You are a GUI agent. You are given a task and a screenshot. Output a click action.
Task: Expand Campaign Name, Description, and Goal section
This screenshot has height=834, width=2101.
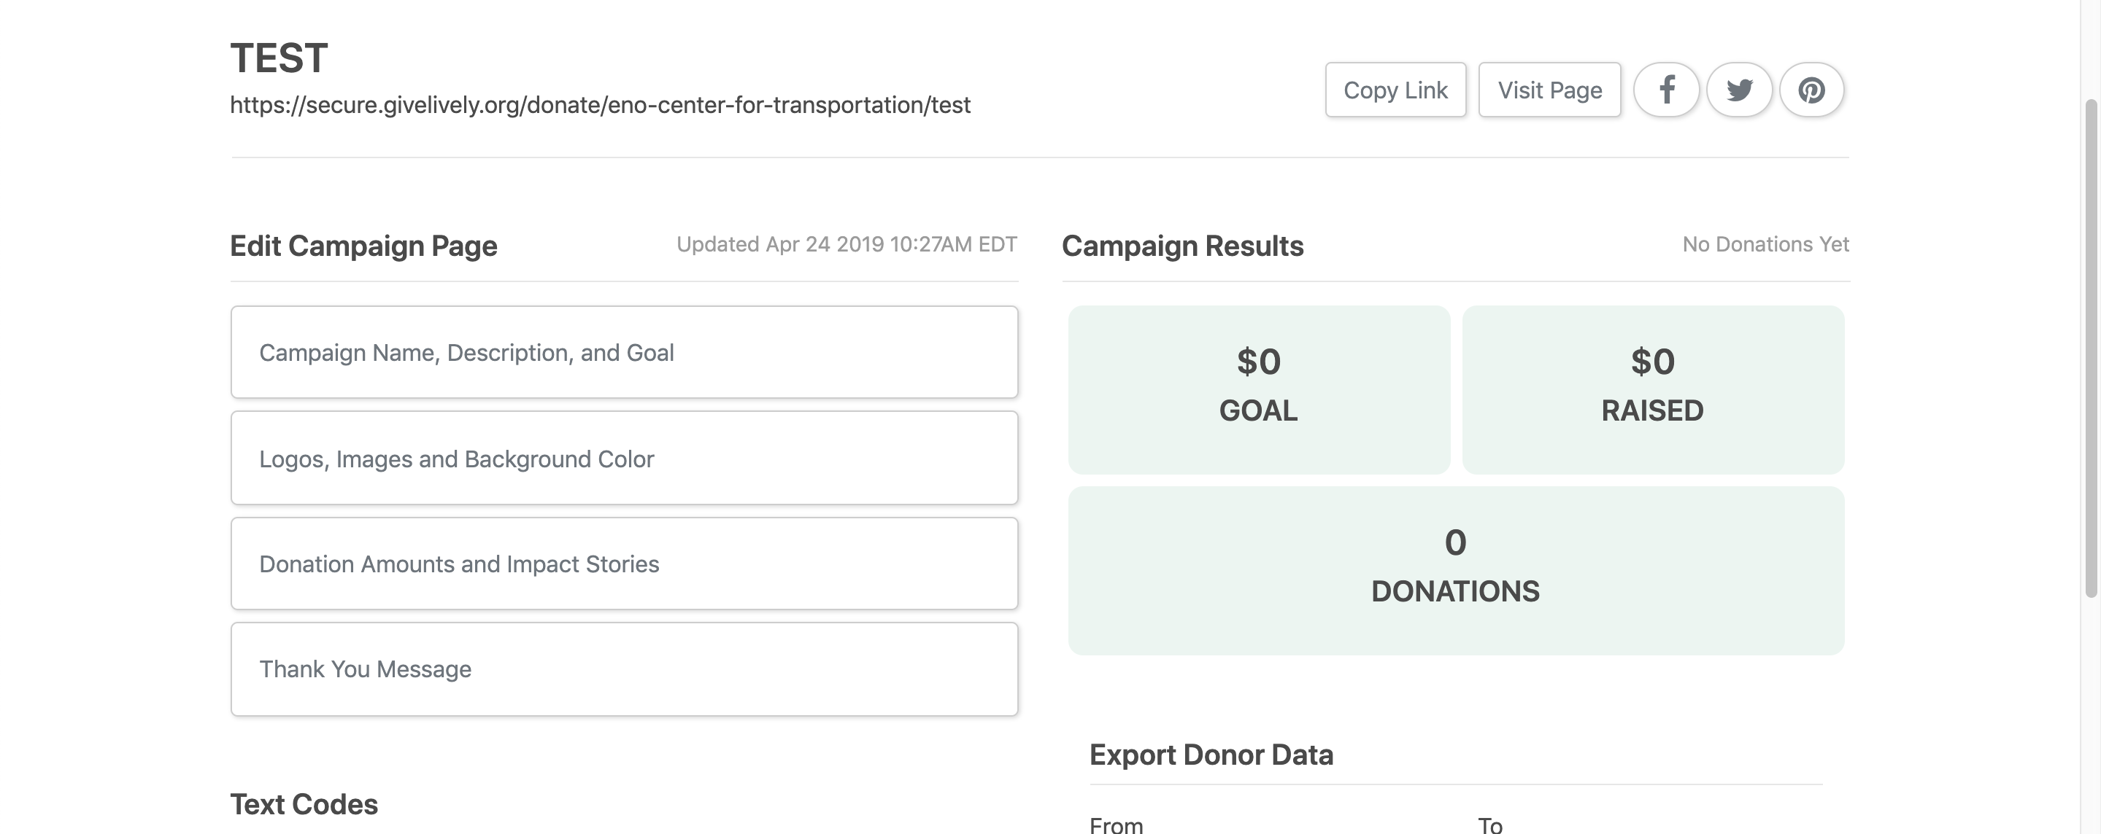click(x=624, y=352)
